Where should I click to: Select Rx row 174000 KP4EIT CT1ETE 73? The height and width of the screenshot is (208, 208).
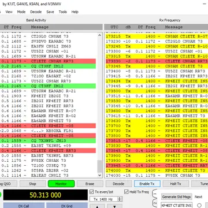[x=157, y=170]
